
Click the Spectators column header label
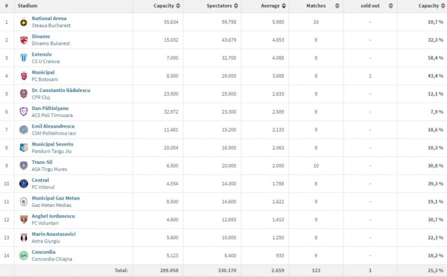tap(219, 6)
